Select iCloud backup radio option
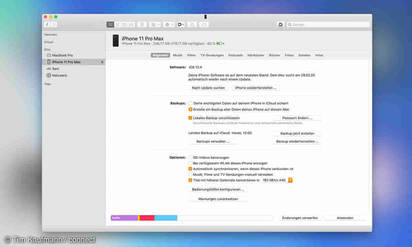This screenshot has width=412, height=247. 191,103
